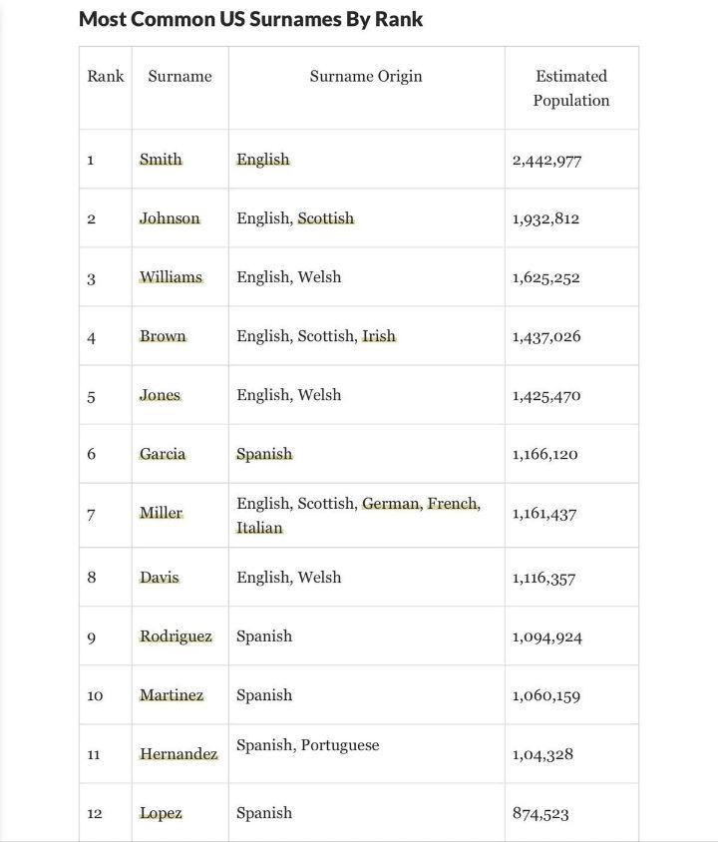Image resolution: width=718 pixels, height=842 pixels.
Task: Click the Hernandez surname link
Action: [x=179, y=754]
